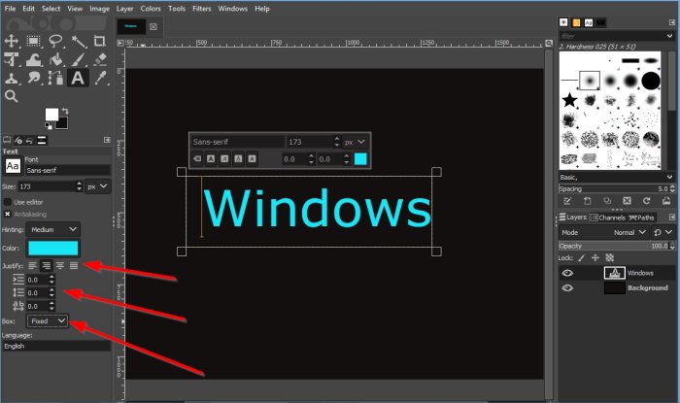Delete the selected brush

pos(627,201)
